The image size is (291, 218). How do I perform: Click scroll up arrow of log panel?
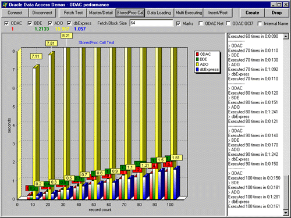pyautogui.click(x=286, y=37)
